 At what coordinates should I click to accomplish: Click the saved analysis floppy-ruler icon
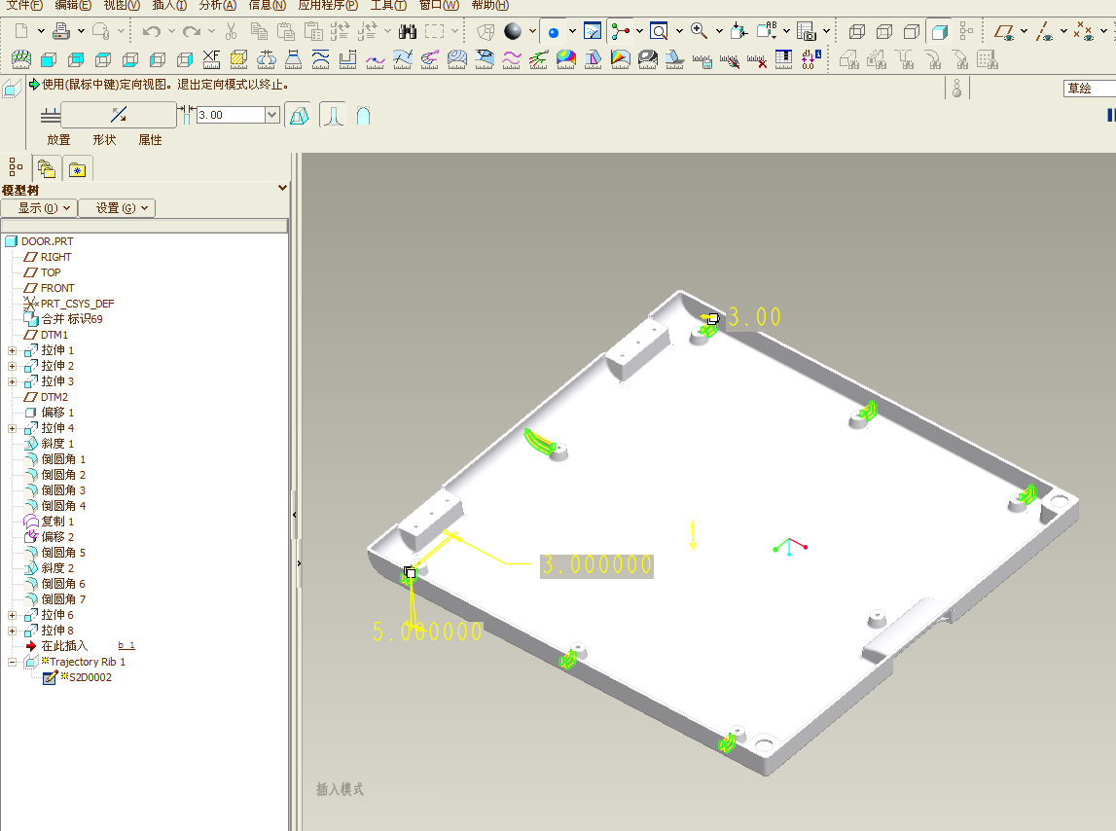(702, 60)
